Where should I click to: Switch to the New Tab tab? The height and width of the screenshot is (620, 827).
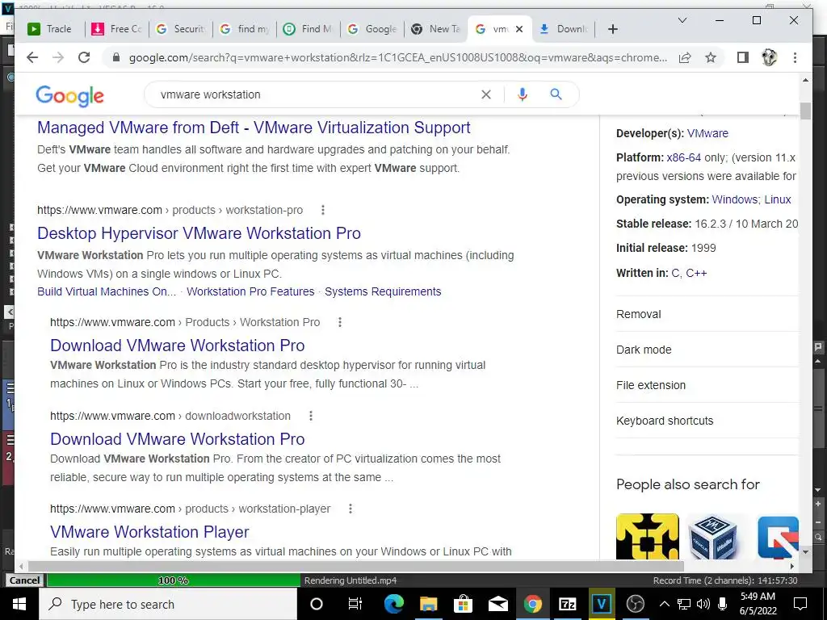tap(436, 29)
